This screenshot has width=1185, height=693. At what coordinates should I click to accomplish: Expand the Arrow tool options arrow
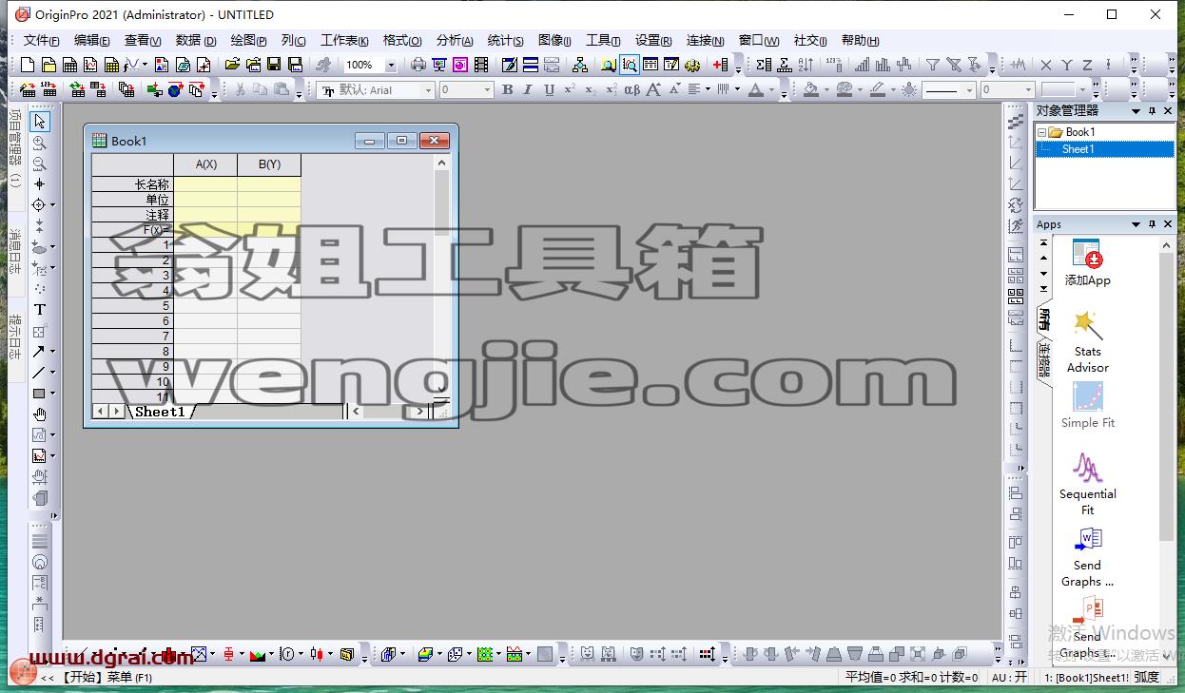(52, 352)
